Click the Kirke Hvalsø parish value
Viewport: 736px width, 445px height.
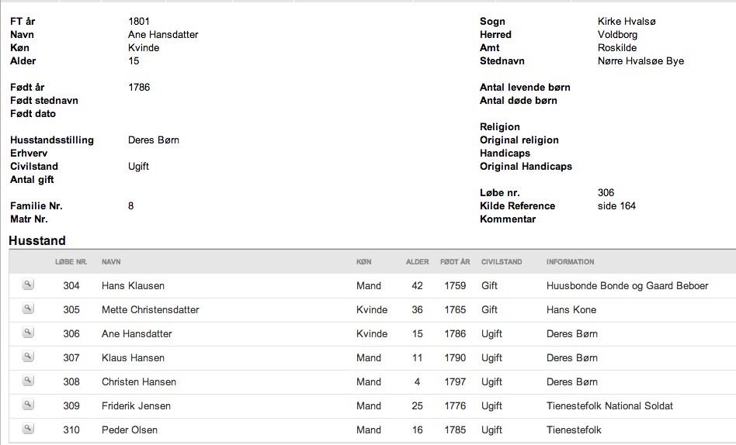[627, 22]
